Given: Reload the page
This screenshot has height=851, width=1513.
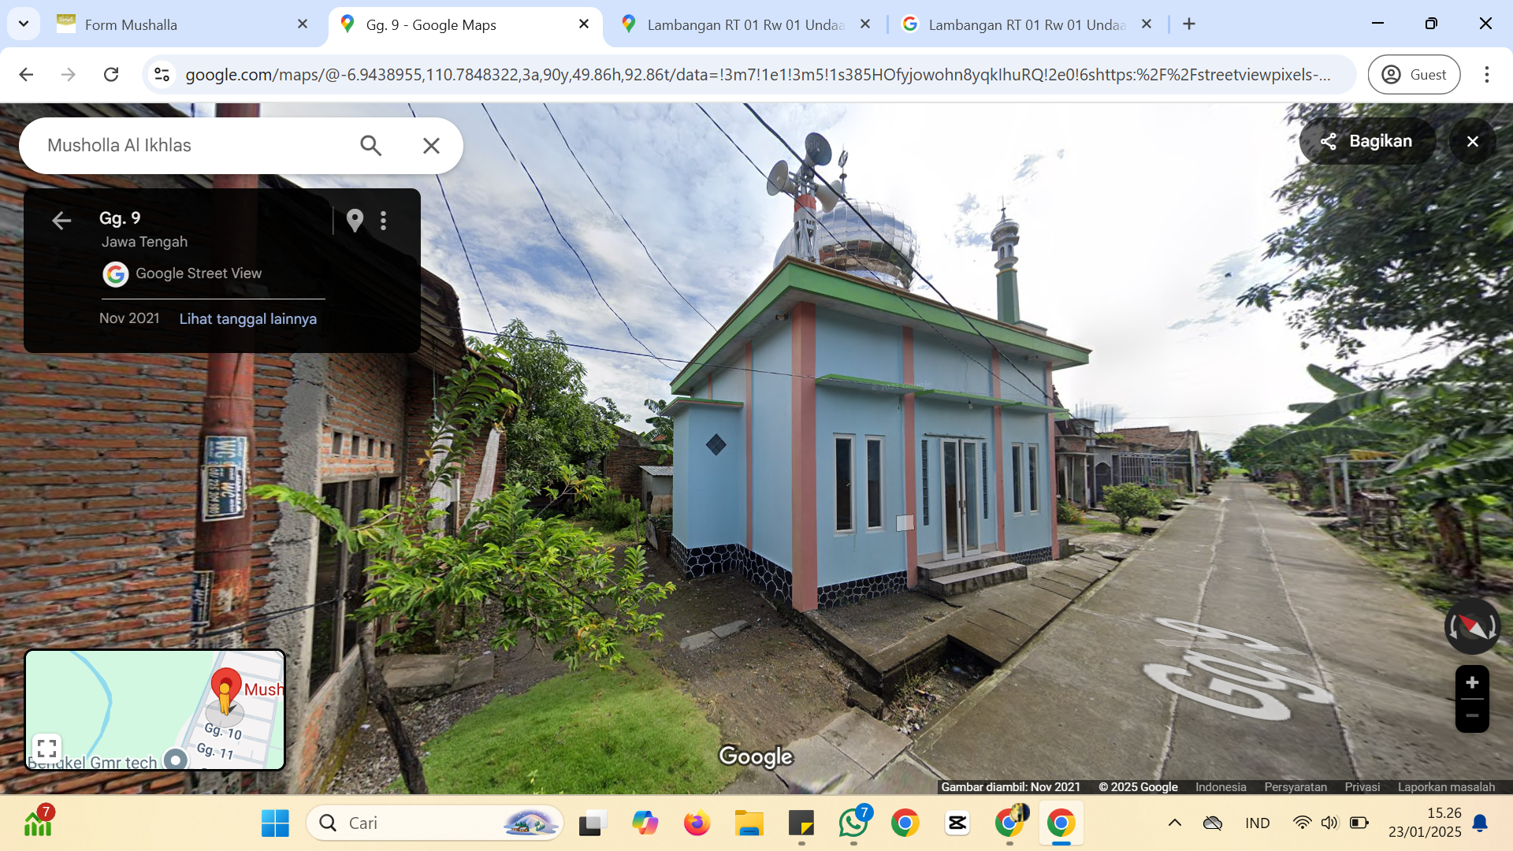Looking at the screenshot, I should tap(111, 74).
